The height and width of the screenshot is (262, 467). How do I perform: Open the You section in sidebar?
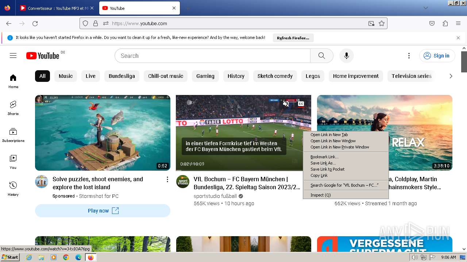pos(13,162)
